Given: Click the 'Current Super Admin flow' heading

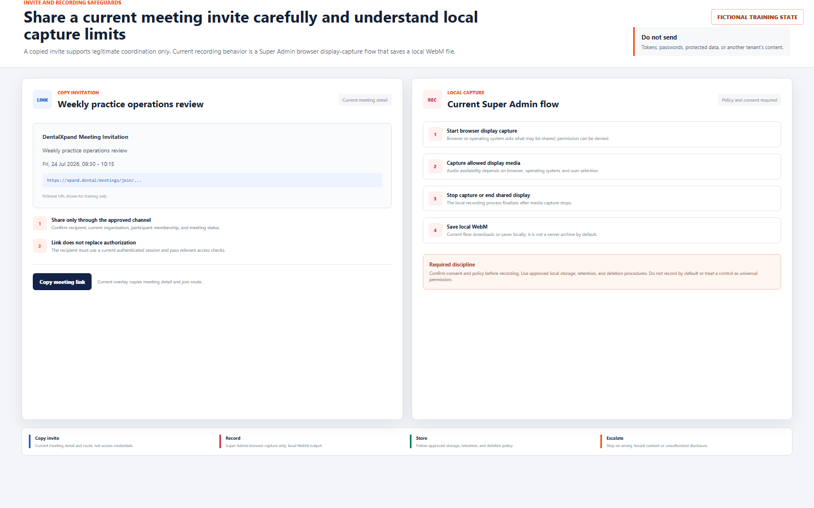Looking at the screenshot, I should (x=503, y=104).
